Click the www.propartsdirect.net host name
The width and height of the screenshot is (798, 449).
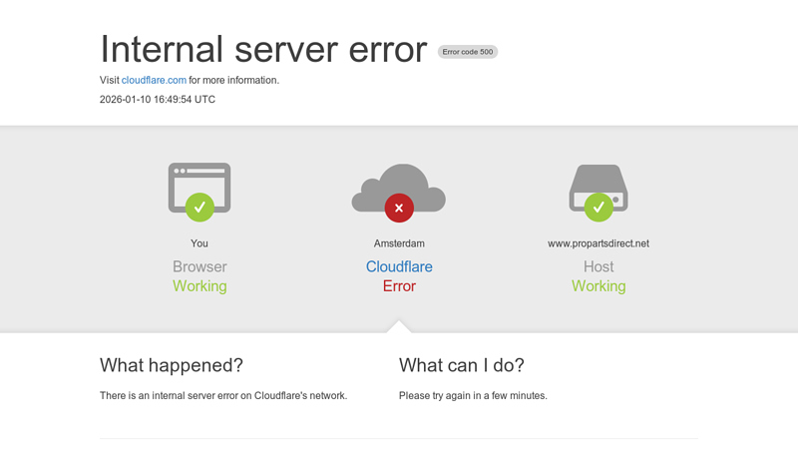598,243
